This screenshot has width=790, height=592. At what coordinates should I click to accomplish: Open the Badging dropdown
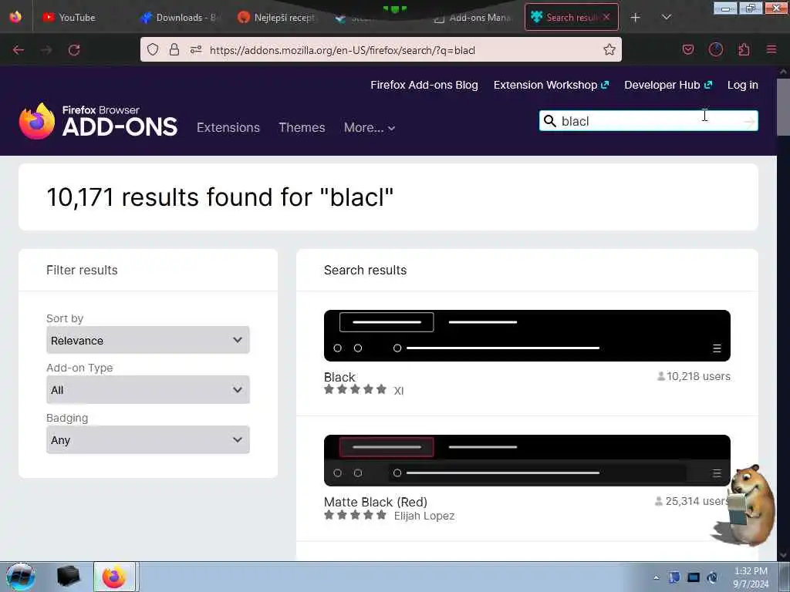(147, 440)
